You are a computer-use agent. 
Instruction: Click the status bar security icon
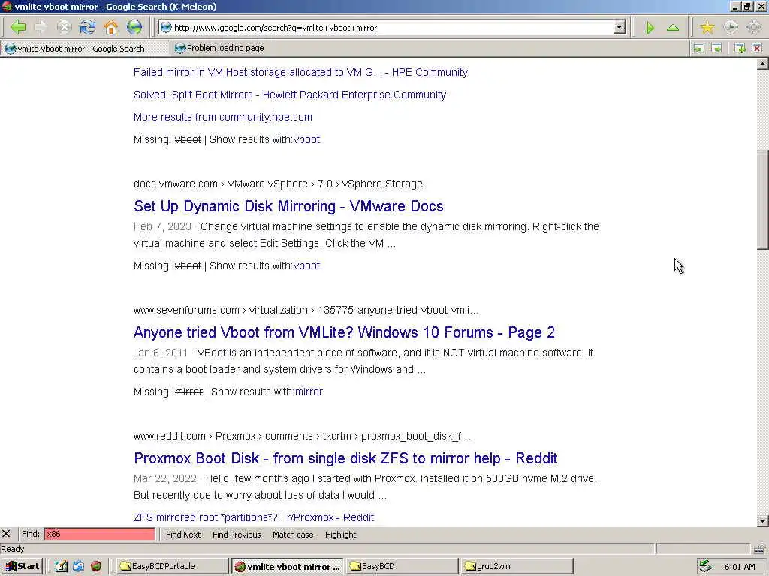click(760, 548)
